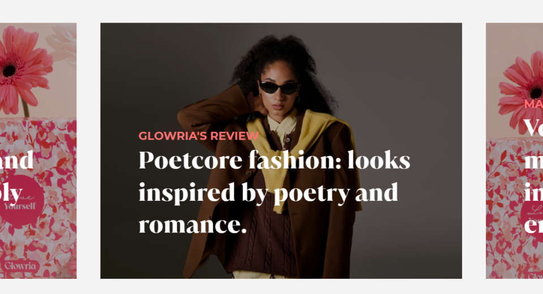Click the GLOWRIA'S REVIEW category label
543x294 pixels.
199,136
